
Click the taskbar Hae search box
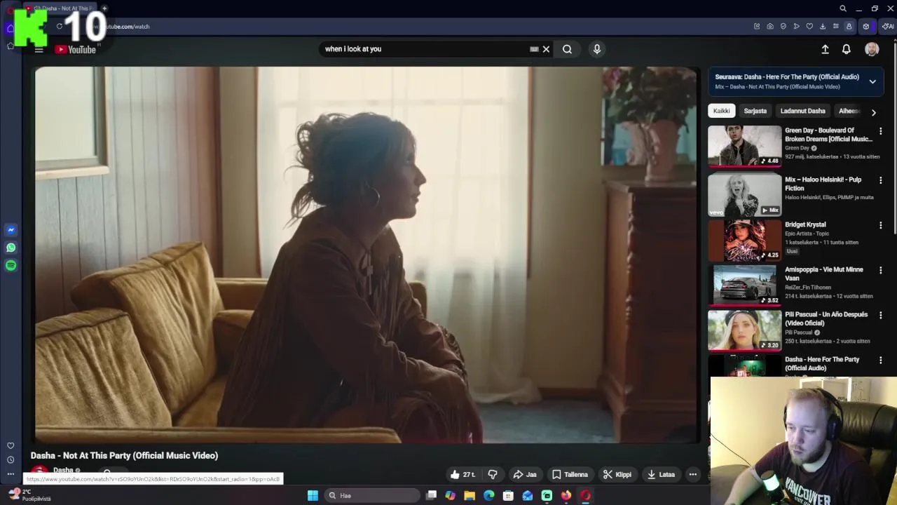tap(373, 495)
